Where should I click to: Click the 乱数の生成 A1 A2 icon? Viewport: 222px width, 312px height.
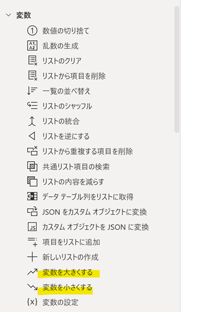[32, 46]
